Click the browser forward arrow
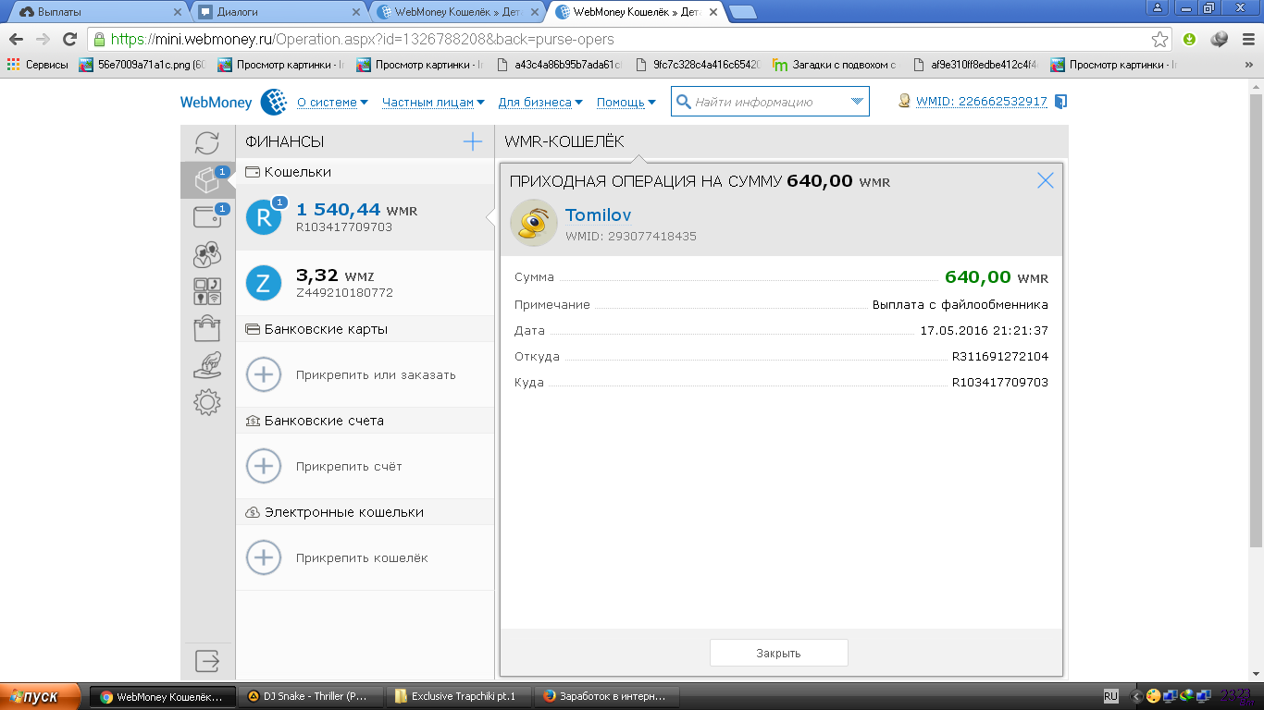 point(43,40)
